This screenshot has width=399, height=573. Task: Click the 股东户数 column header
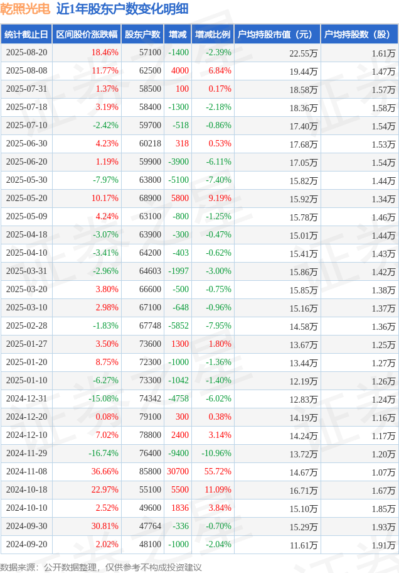142,35
